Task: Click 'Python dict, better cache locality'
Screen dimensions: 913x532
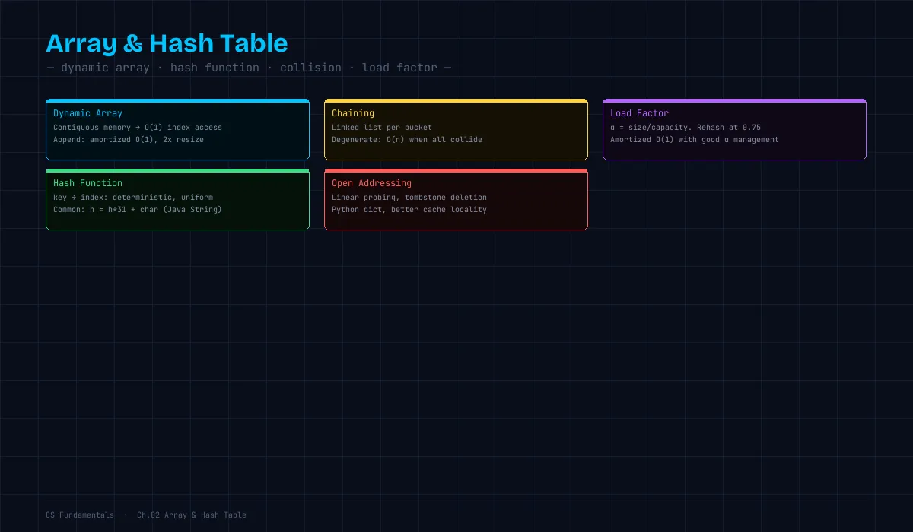Action: point(409,210)
